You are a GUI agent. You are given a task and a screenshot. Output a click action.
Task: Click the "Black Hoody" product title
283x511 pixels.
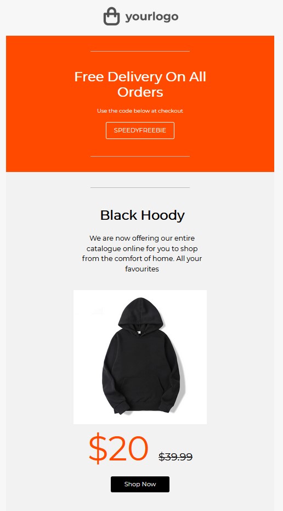[x=142, y=215]
